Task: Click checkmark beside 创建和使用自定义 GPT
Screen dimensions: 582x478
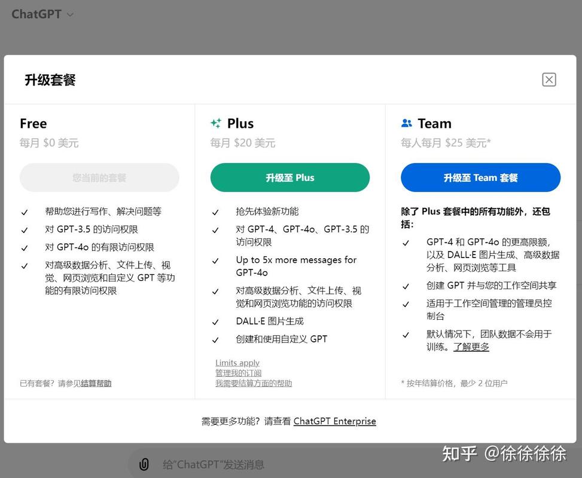Action: (x=215, y=340)
